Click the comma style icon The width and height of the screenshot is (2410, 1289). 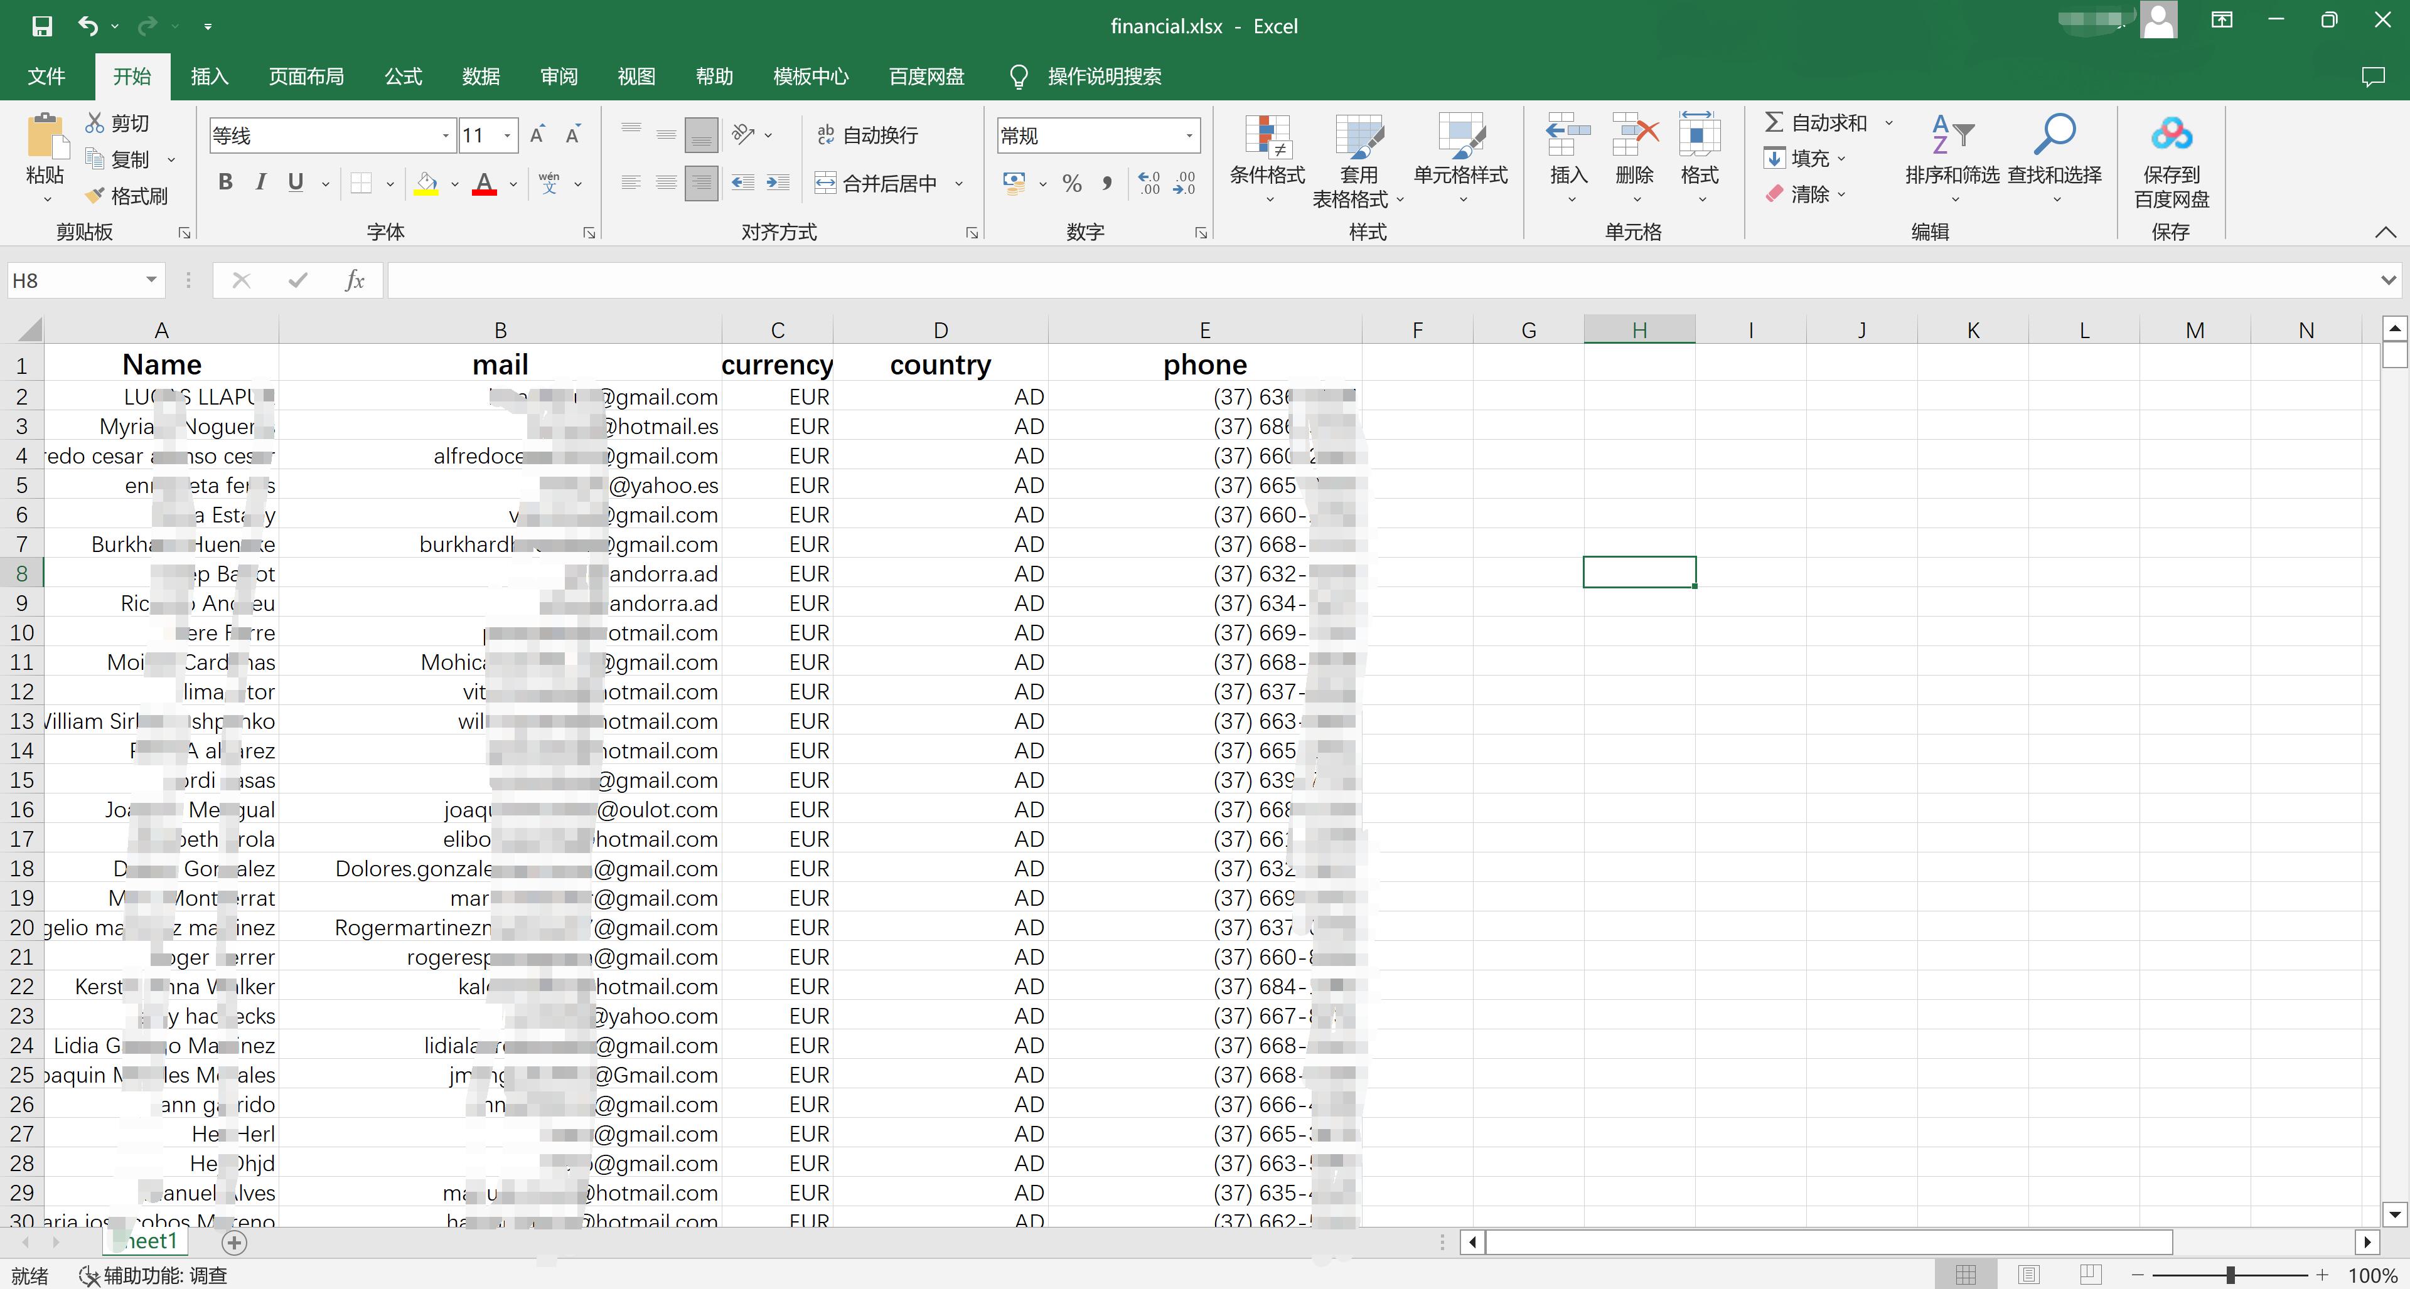pyautogui.click(x=1108, y=183)
